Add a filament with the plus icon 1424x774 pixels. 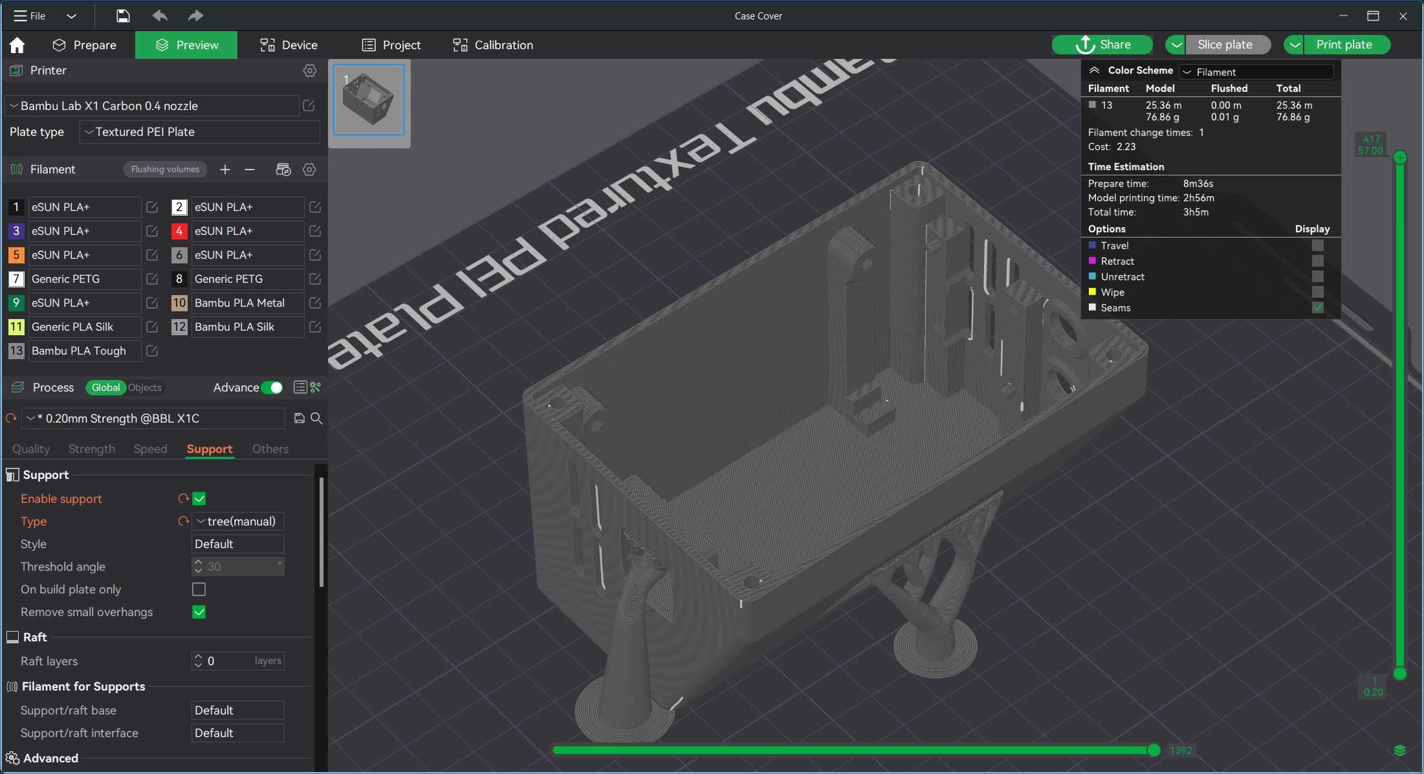tap(225, 170)
